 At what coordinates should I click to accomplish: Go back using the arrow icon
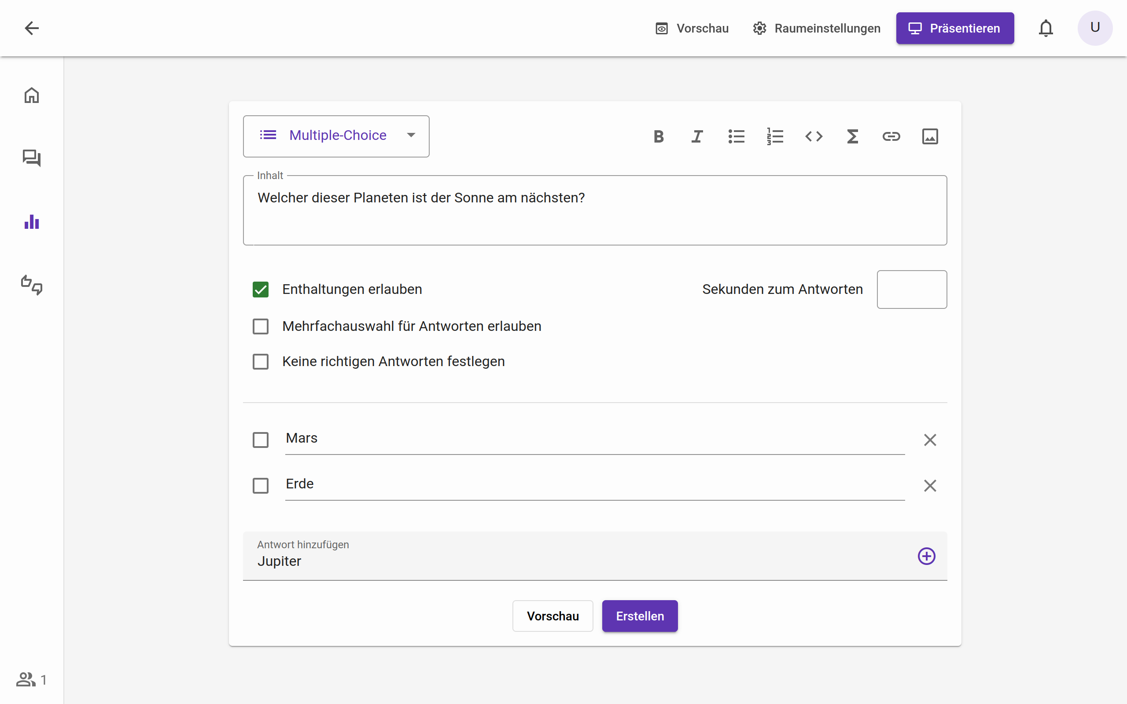tap(32, 28)
